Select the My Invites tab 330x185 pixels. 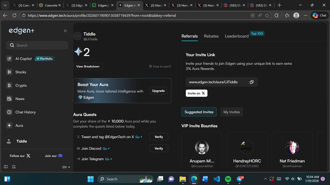232,112
